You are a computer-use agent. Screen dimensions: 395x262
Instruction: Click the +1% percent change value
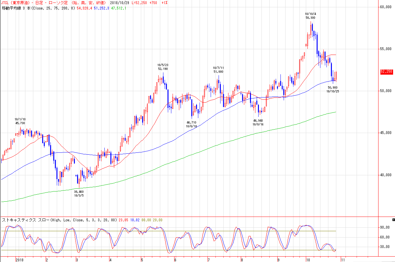(x=164, y=3)
